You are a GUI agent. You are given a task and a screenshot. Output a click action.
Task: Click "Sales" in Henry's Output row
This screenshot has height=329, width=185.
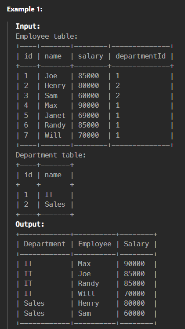click(34, 303)
